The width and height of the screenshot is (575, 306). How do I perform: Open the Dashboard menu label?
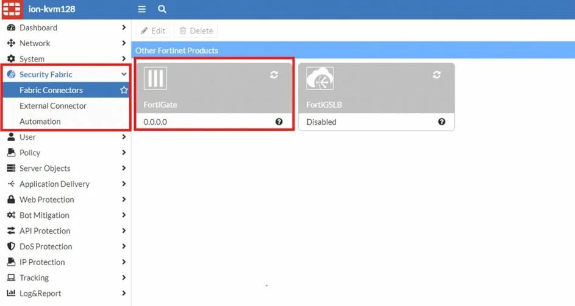coord(38,27)
